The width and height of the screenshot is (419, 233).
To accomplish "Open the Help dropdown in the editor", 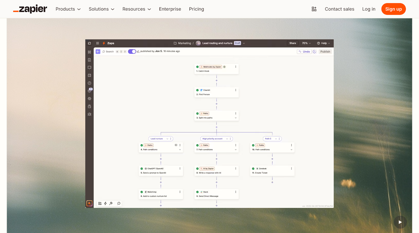I will [323, 43].
